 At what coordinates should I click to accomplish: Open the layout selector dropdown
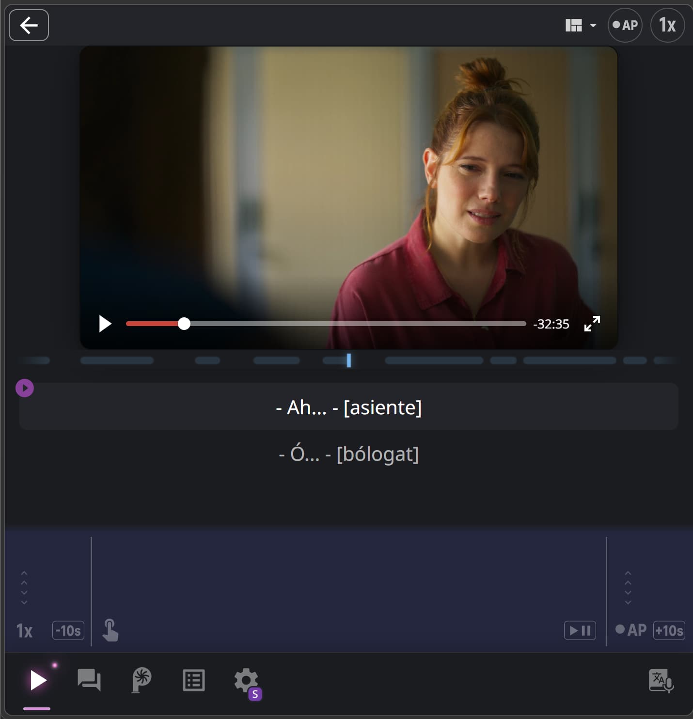click(x=580, y=25)
